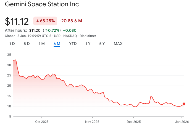192x127 pixels.
Task: Open the 5 Y chart range
Action: [x=102, y=44]
